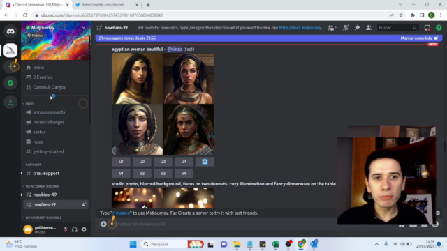
Task: Open Chrome extensions puzzle icon
Action: tap(412, 15)
